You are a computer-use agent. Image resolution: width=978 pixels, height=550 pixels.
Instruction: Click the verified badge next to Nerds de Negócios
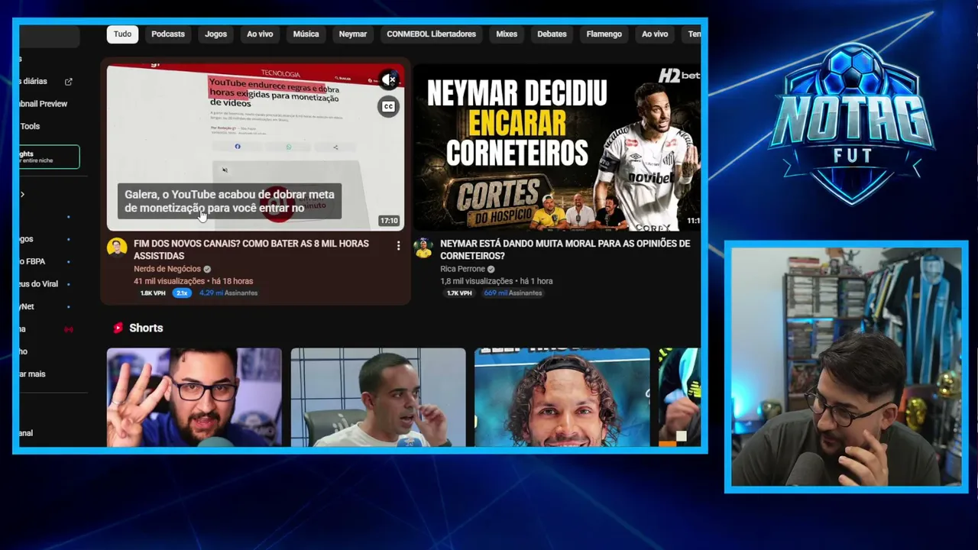(x=207, y=269)
